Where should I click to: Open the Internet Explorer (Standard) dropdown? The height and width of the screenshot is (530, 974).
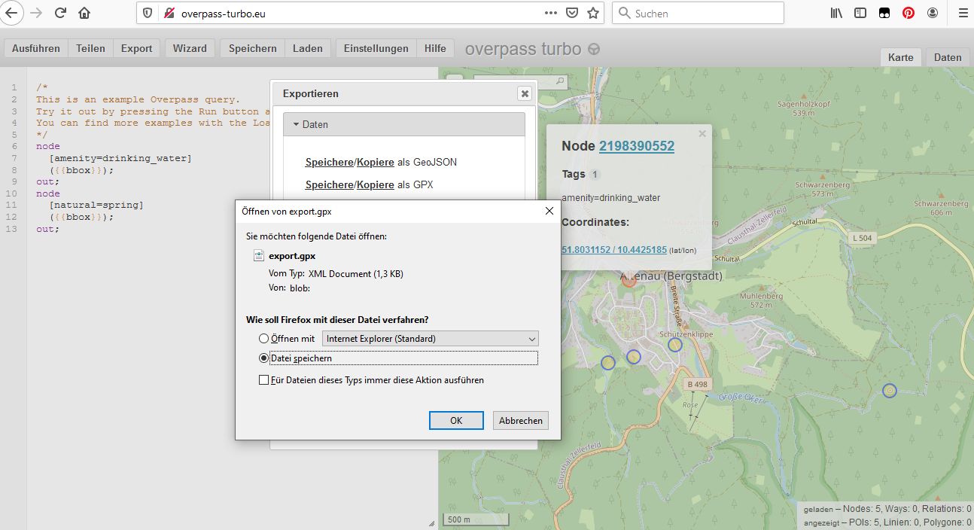(431, 339)
